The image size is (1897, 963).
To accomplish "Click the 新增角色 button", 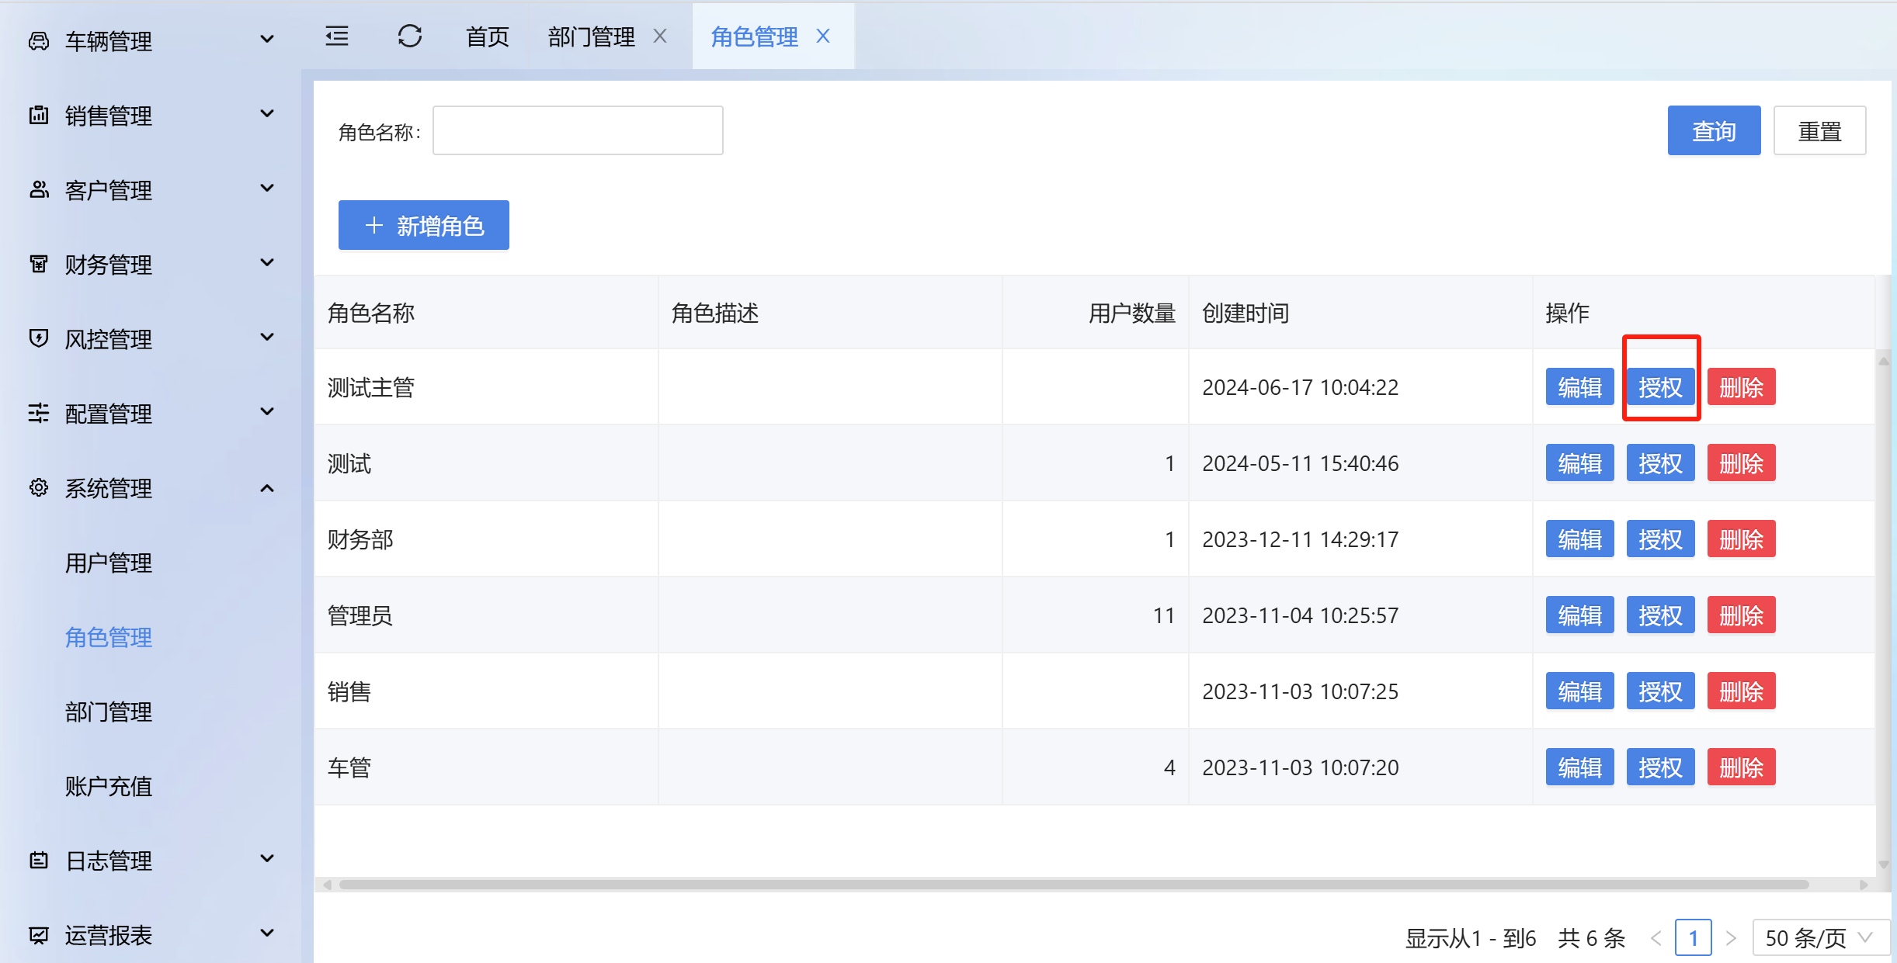I will (x=423, y=226).
